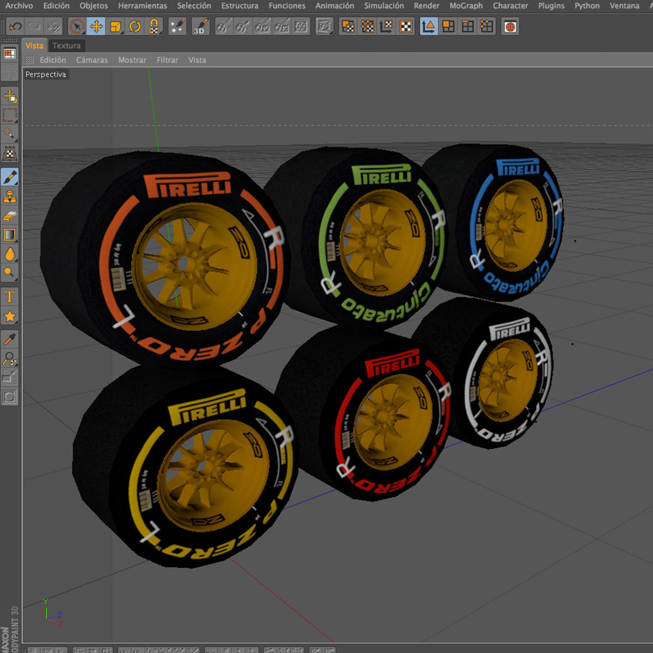Open the Animación menu

click(x=335, y=5)
